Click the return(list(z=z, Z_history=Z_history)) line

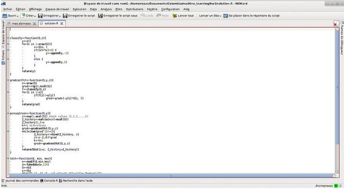coord(51,150)
